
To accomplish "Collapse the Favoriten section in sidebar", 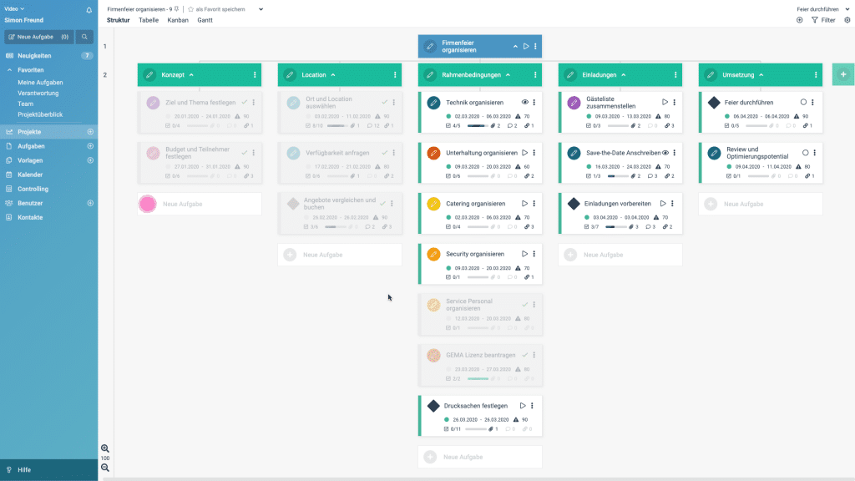I will pyautogui.click(x=9, y=70).
